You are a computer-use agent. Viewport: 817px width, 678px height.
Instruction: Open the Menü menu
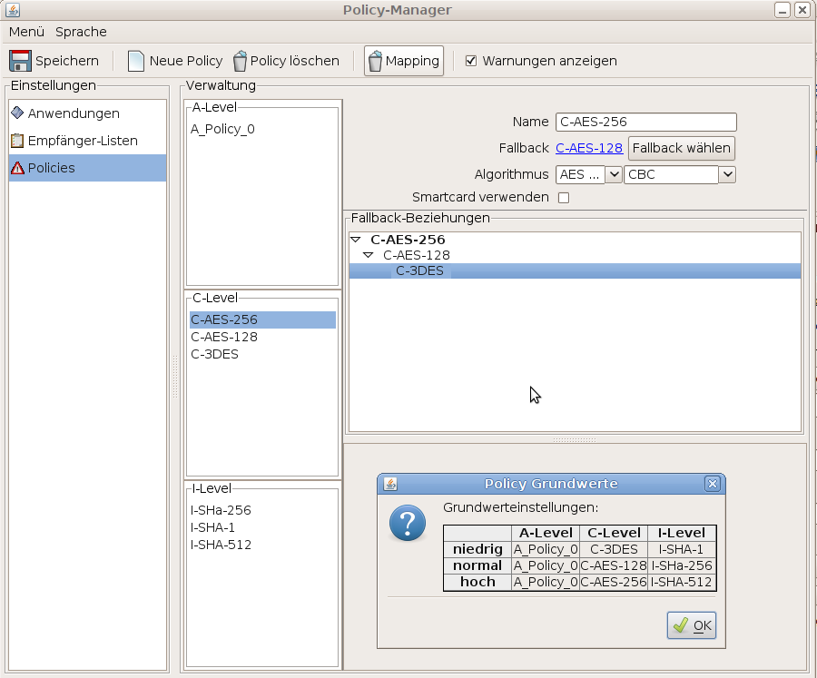(26, 32)
